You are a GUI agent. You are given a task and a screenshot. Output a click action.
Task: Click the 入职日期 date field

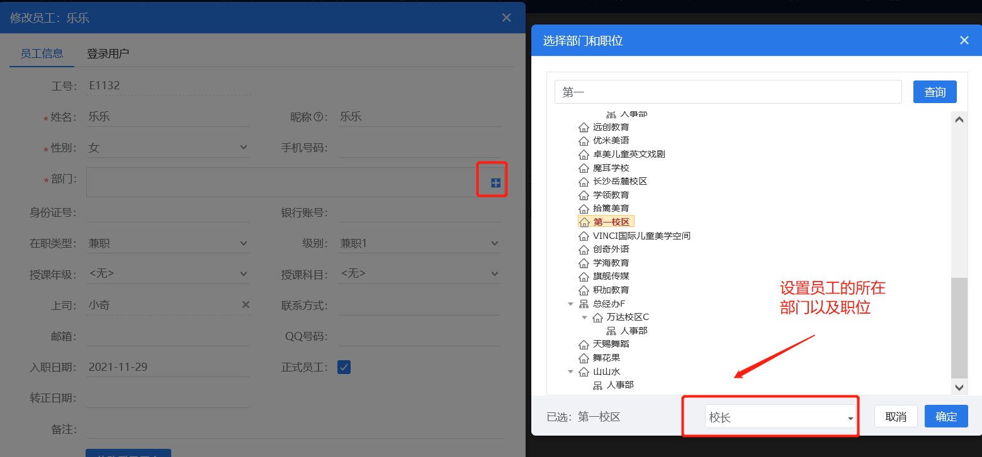point(168,367)
